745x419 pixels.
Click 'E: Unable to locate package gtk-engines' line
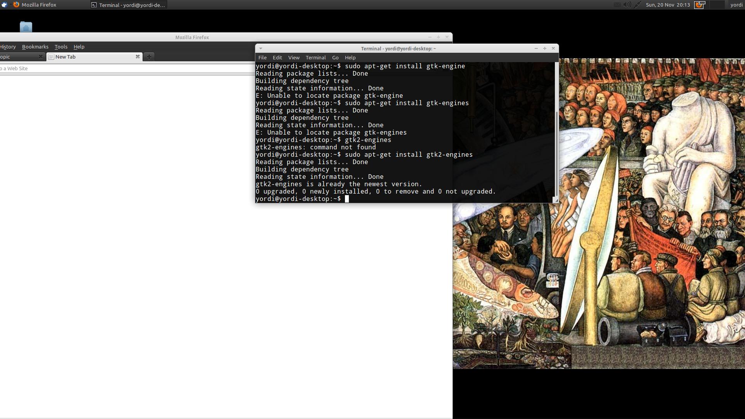[x=331, y=132]
